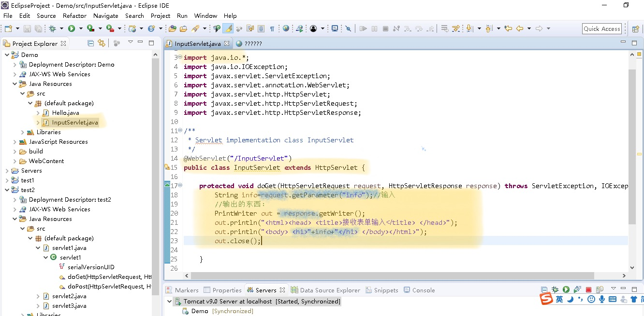Click the Skip All Breakpoints icon

pyautogui.click(x=348, y=28)
